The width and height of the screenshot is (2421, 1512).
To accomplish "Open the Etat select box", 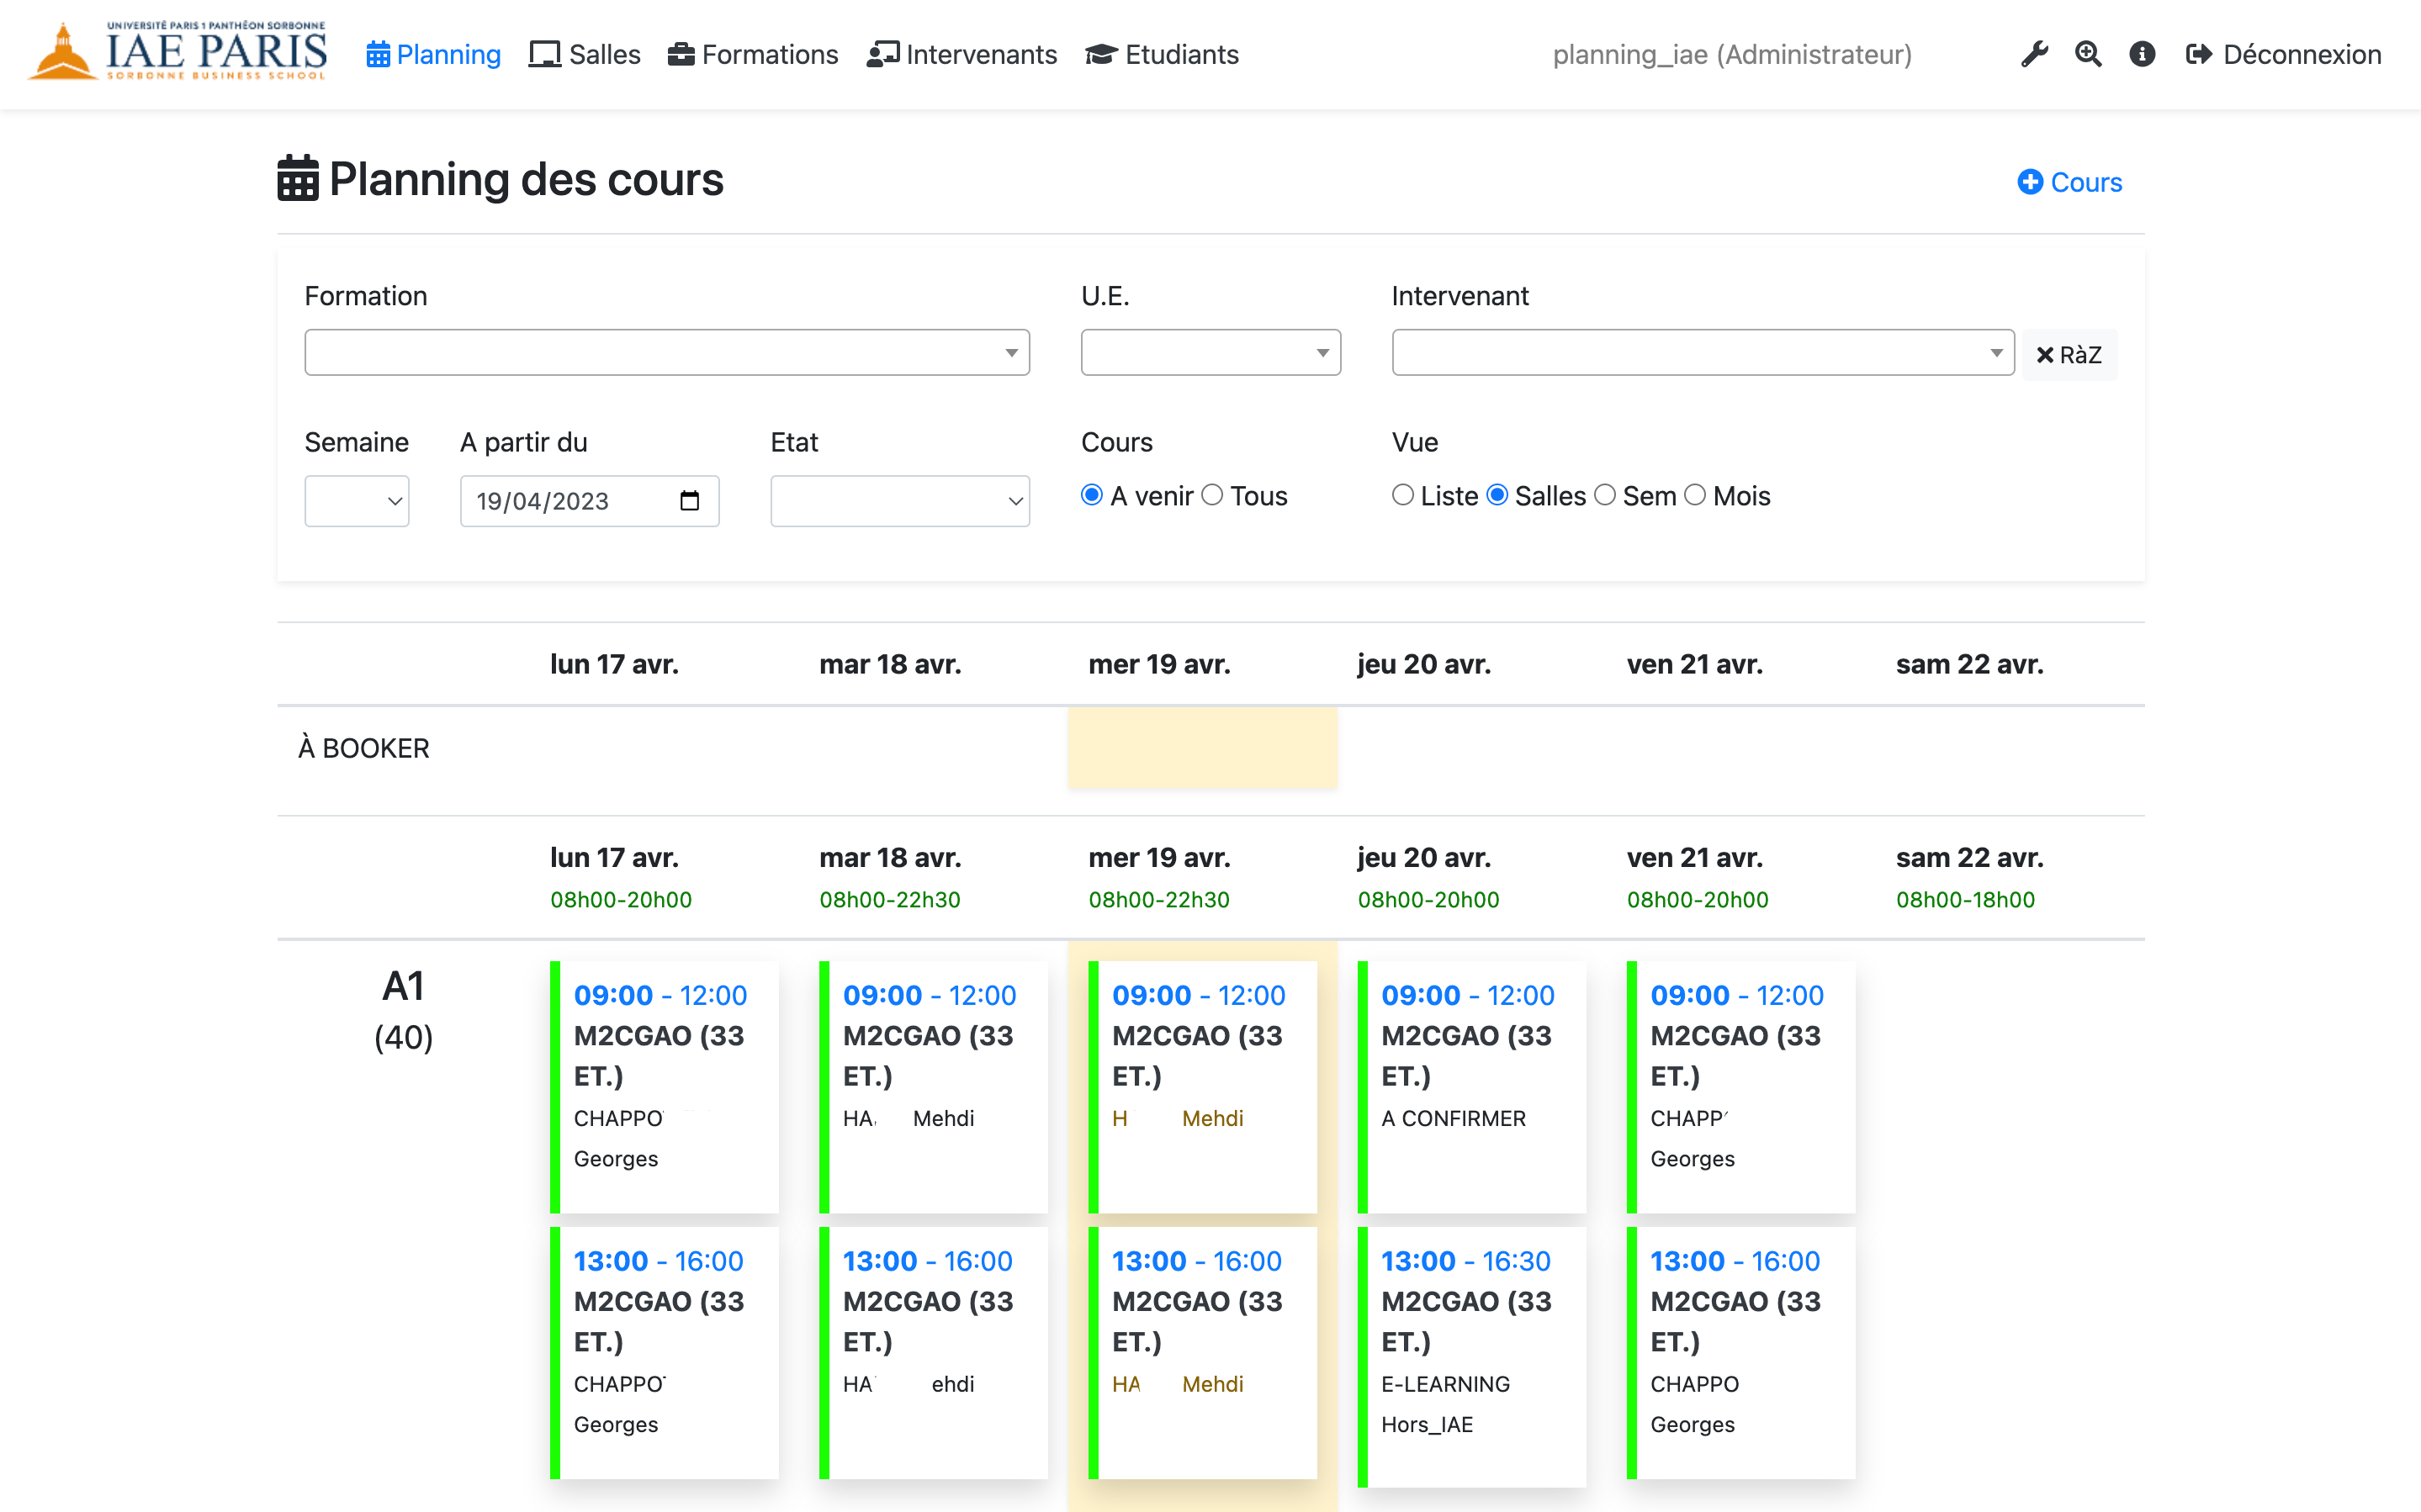I will tap(899, 501).
